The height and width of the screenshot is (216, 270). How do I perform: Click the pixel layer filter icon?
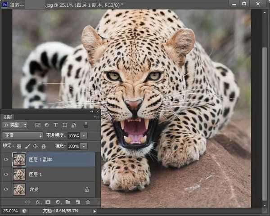click(x=38, y=125)
